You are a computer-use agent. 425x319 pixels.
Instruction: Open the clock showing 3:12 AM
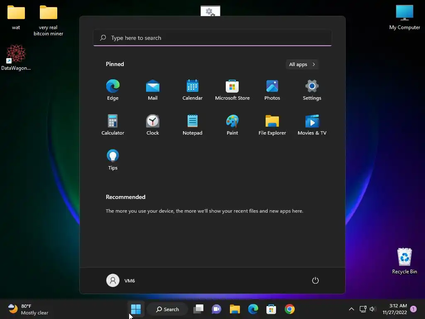point(395,309)
